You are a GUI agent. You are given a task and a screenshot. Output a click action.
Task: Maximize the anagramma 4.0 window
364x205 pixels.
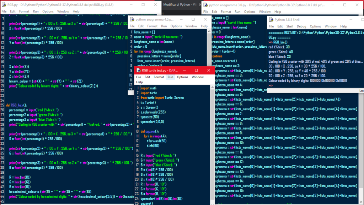coord(193,19)
